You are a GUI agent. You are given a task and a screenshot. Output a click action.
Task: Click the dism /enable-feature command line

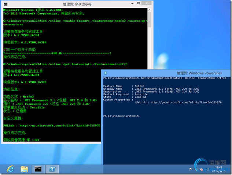pos(76,22)
